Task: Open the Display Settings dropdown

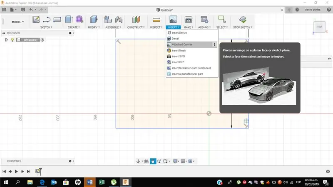Action: point(176,161)
